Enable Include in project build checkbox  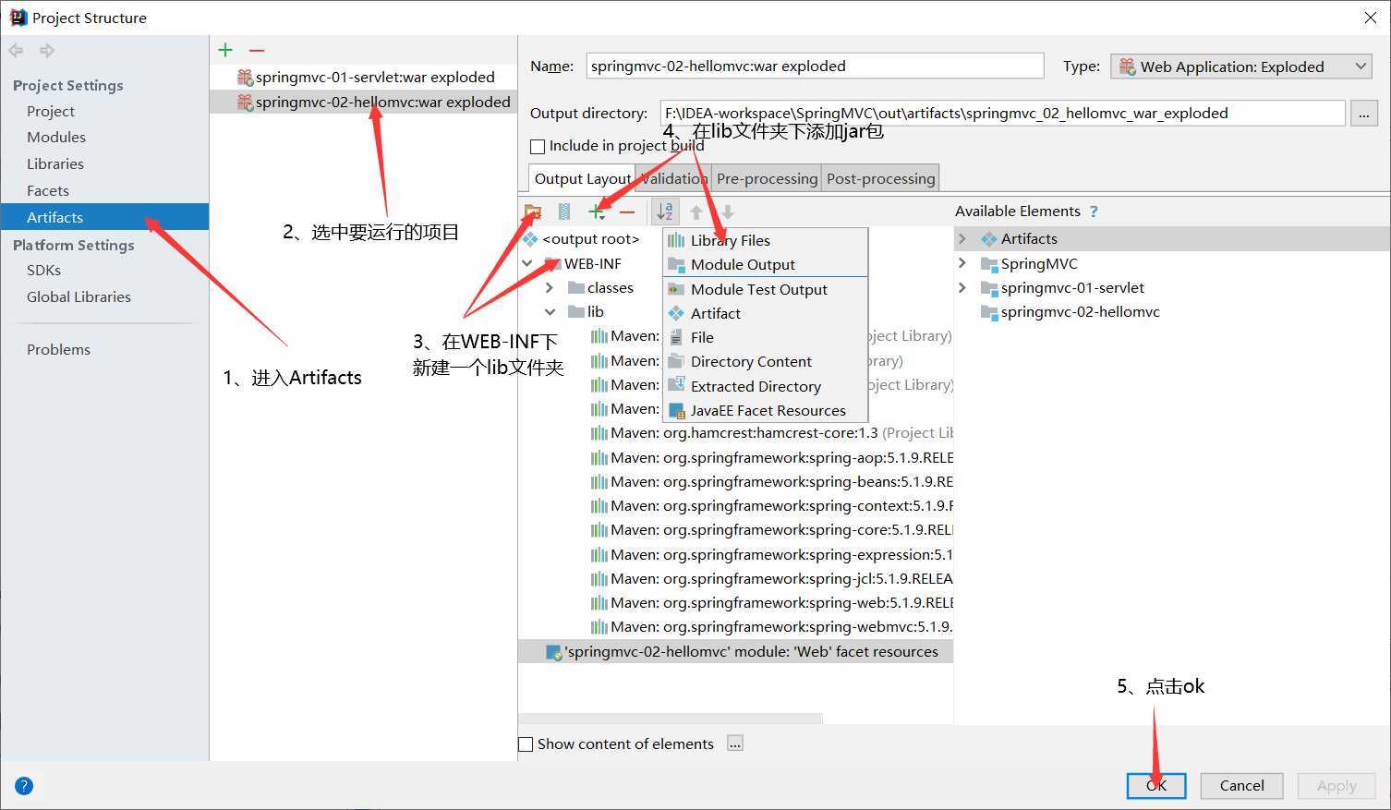point(538,146)
